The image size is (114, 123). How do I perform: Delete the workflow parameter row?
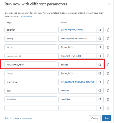click(108, 99)
